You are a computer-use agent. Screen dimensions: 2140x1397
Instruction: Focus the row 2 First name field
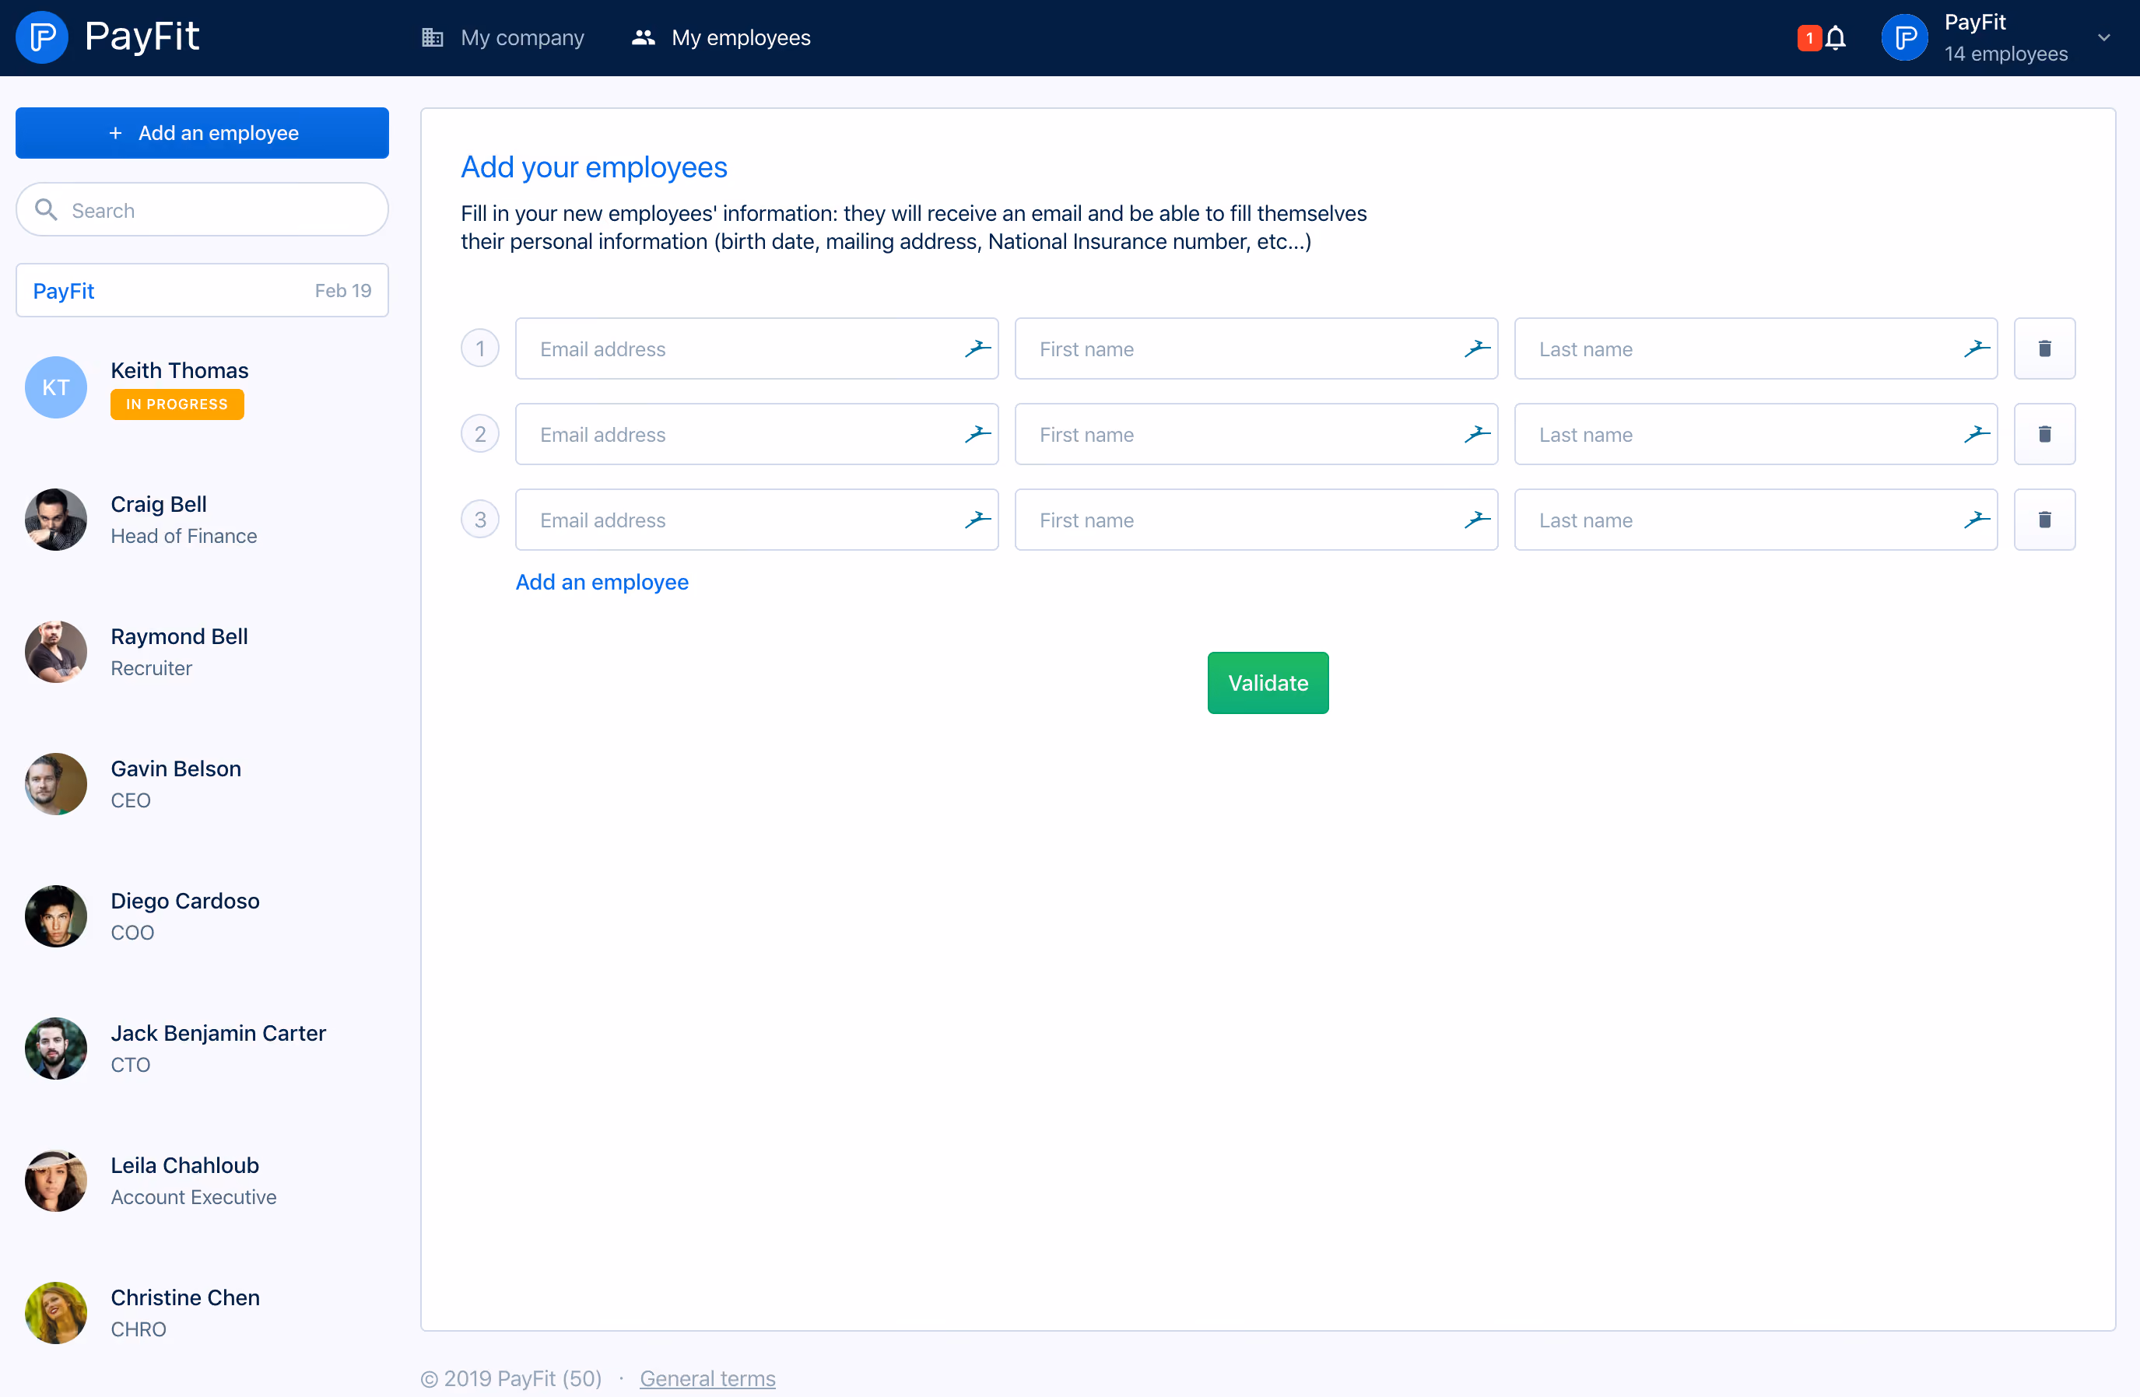(1256, 434)
